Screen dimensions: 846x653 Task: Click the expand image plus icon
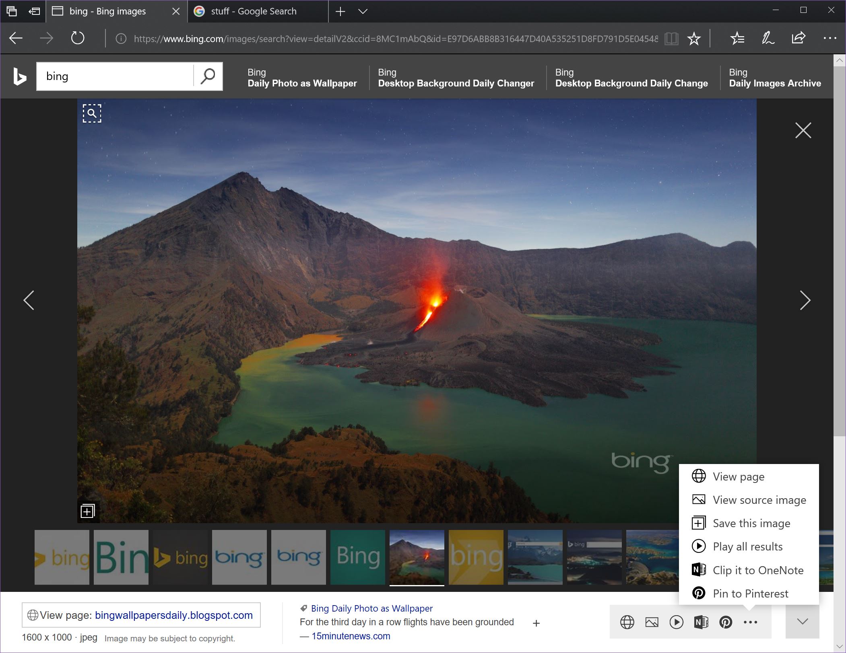click(x=87, y=510)
